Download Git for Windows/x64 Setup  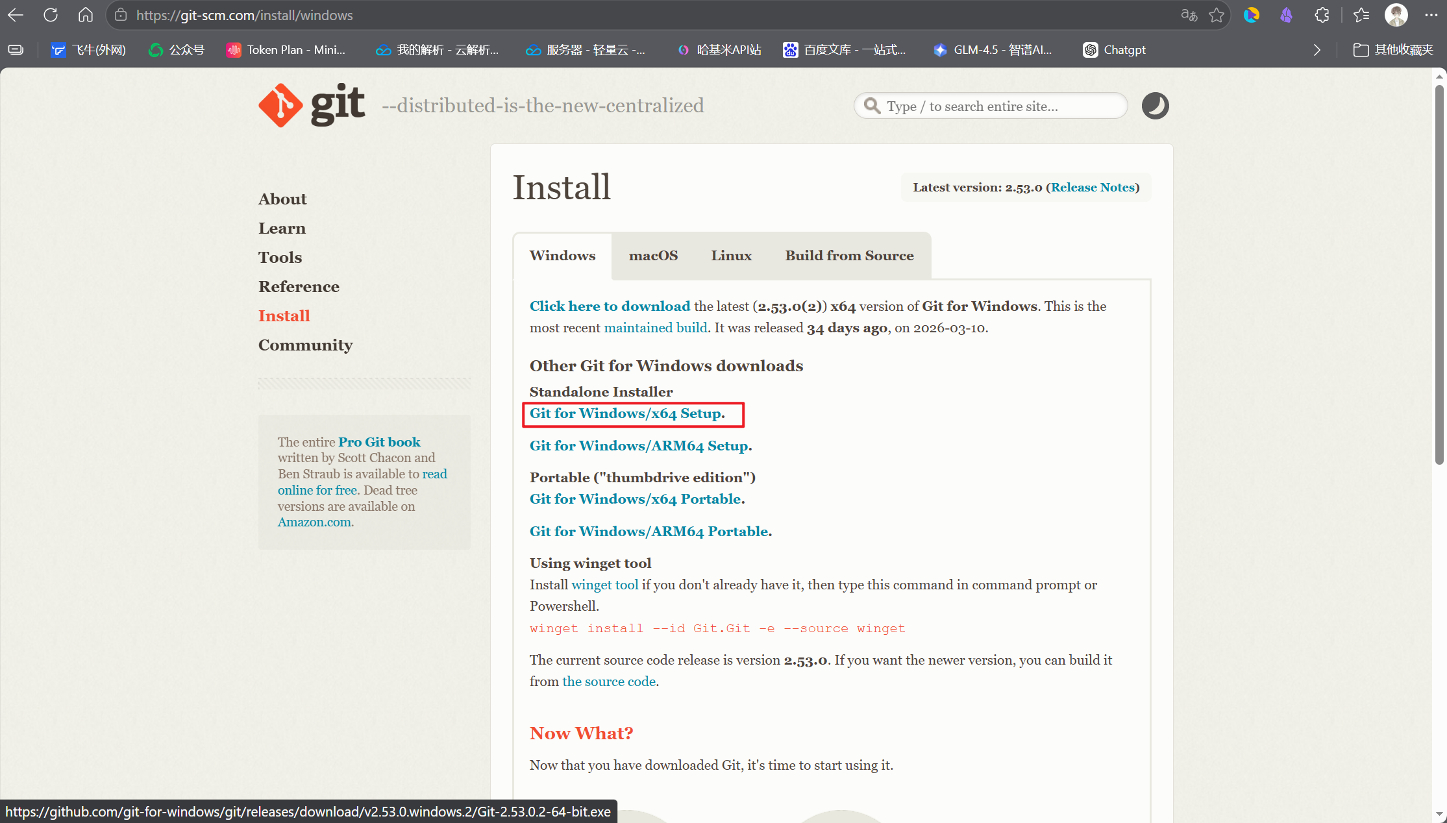[x=625, y=413]
